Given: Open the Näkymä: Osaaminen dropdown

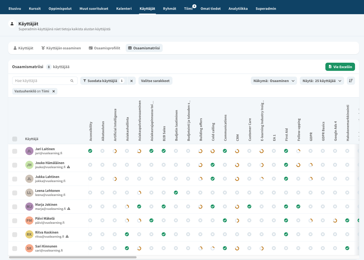Looking at the screenshot, I should coord(274,81).
